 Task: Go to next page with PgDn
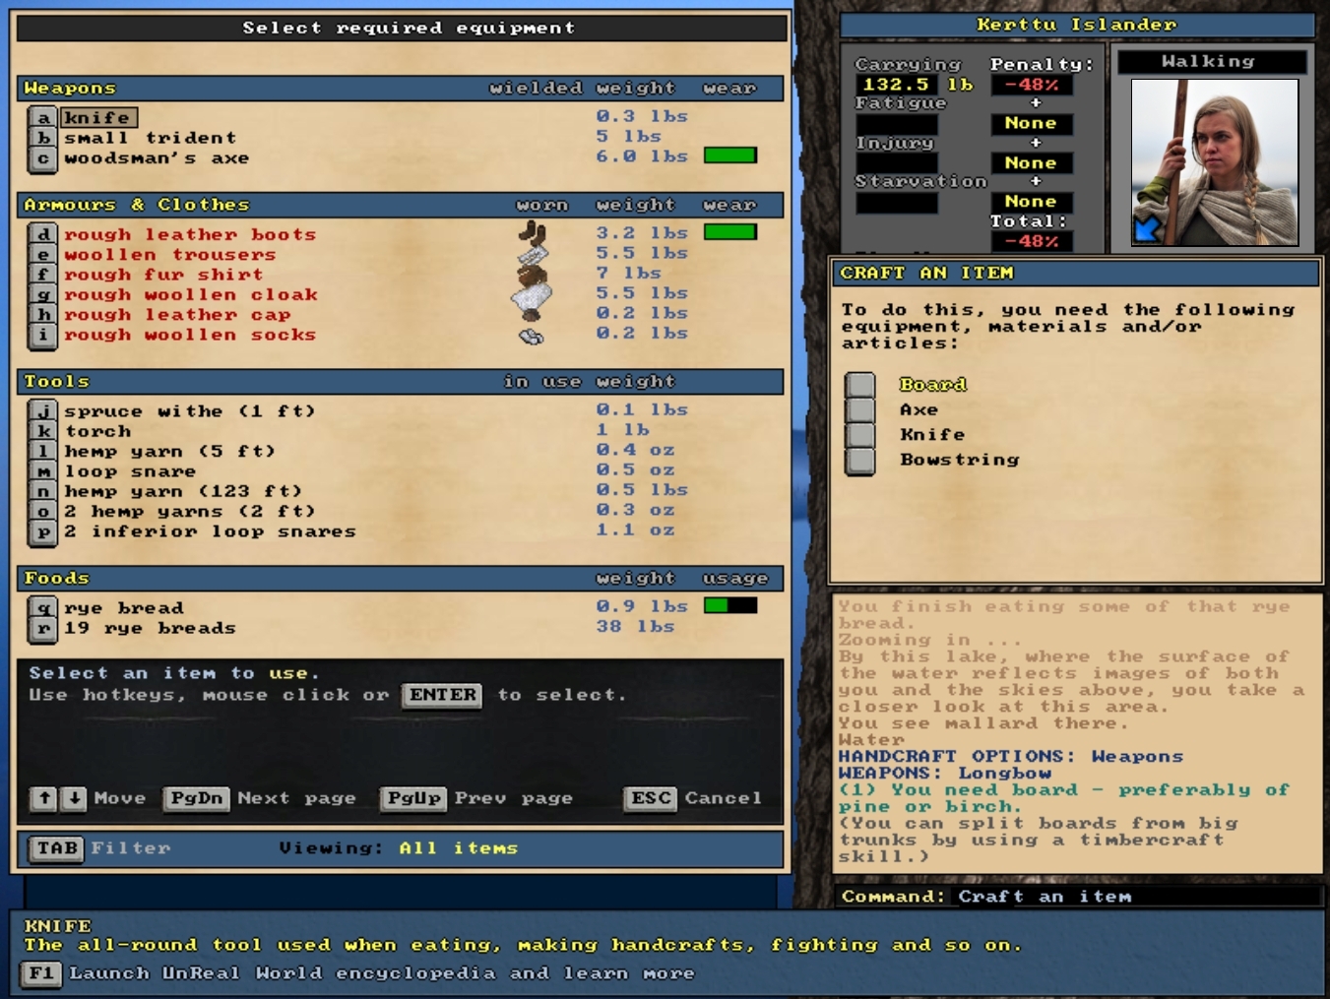click(x=197, y=798)
